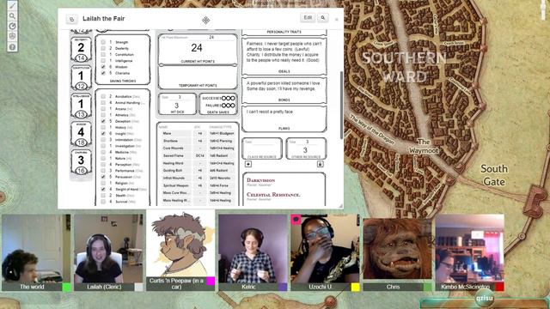Open the dice rolling tool

(x=12, y=36)
